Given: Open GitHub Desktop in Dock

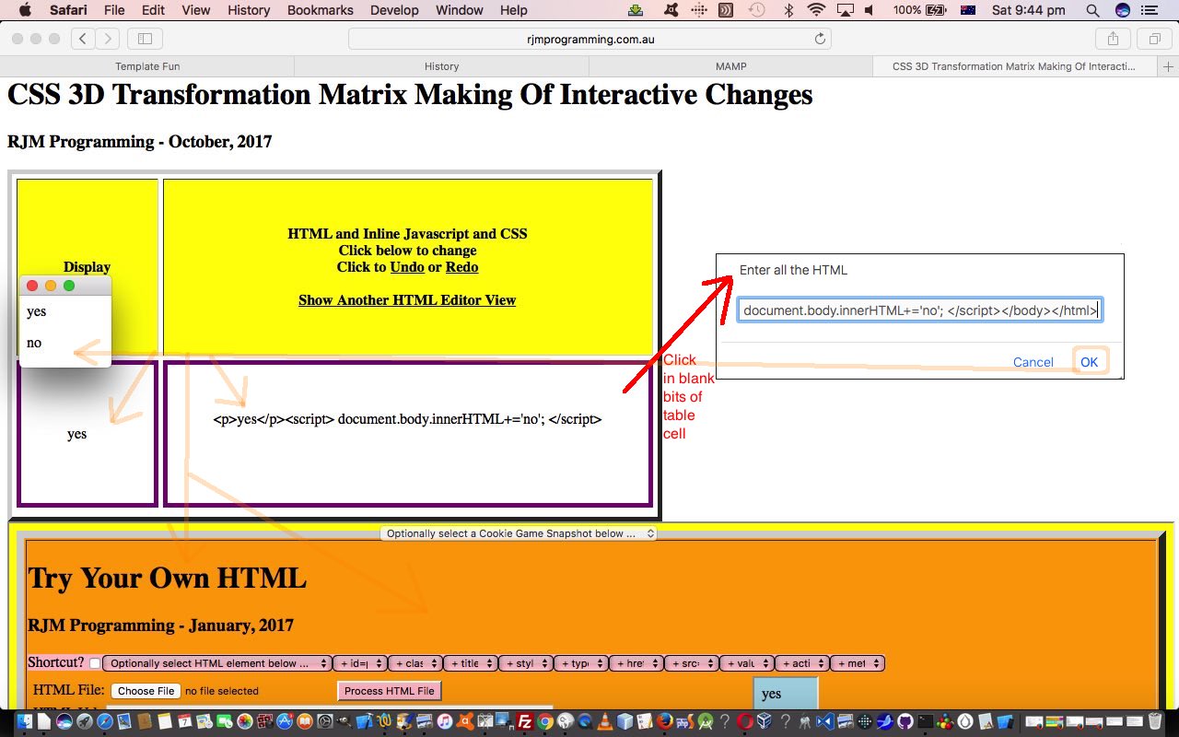Looking at the screenshot, I should click(905, 722).
